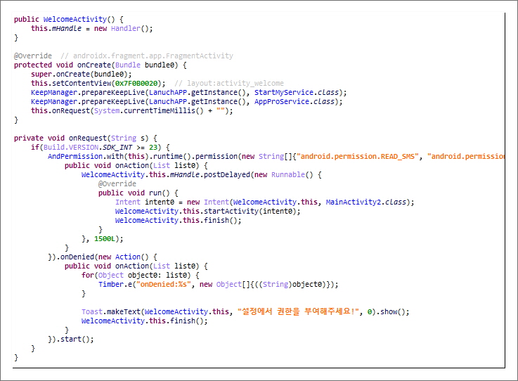The height and width of the screenshot is (381, 518).
Task: Click the "// layout:activity_welcome" comment
Action: (229, 83)
